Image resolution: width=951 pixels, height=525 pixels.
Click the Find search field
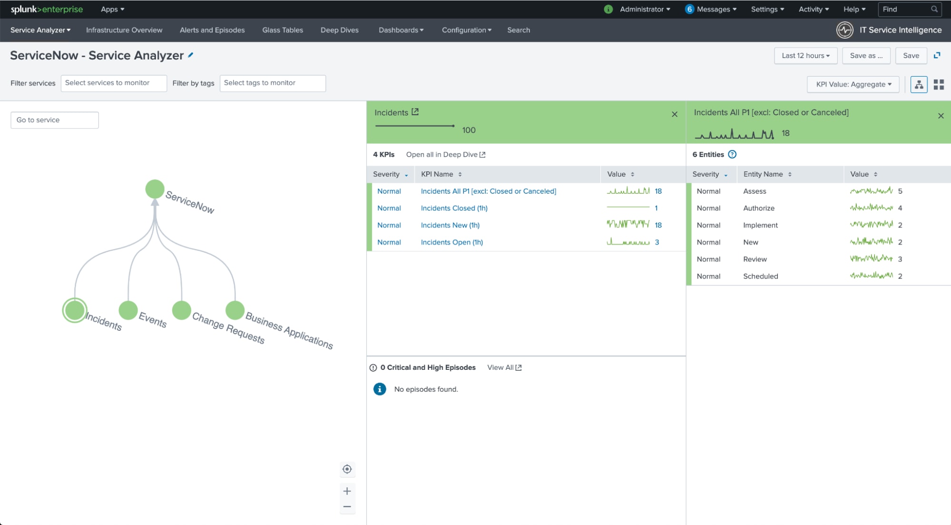(909, 9)
